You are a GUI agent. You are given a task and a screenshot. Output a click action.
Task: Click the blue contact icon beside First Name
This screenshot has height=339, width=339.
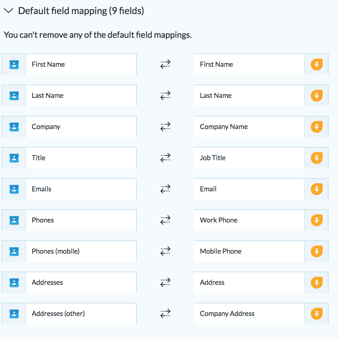tap(14, 65)
